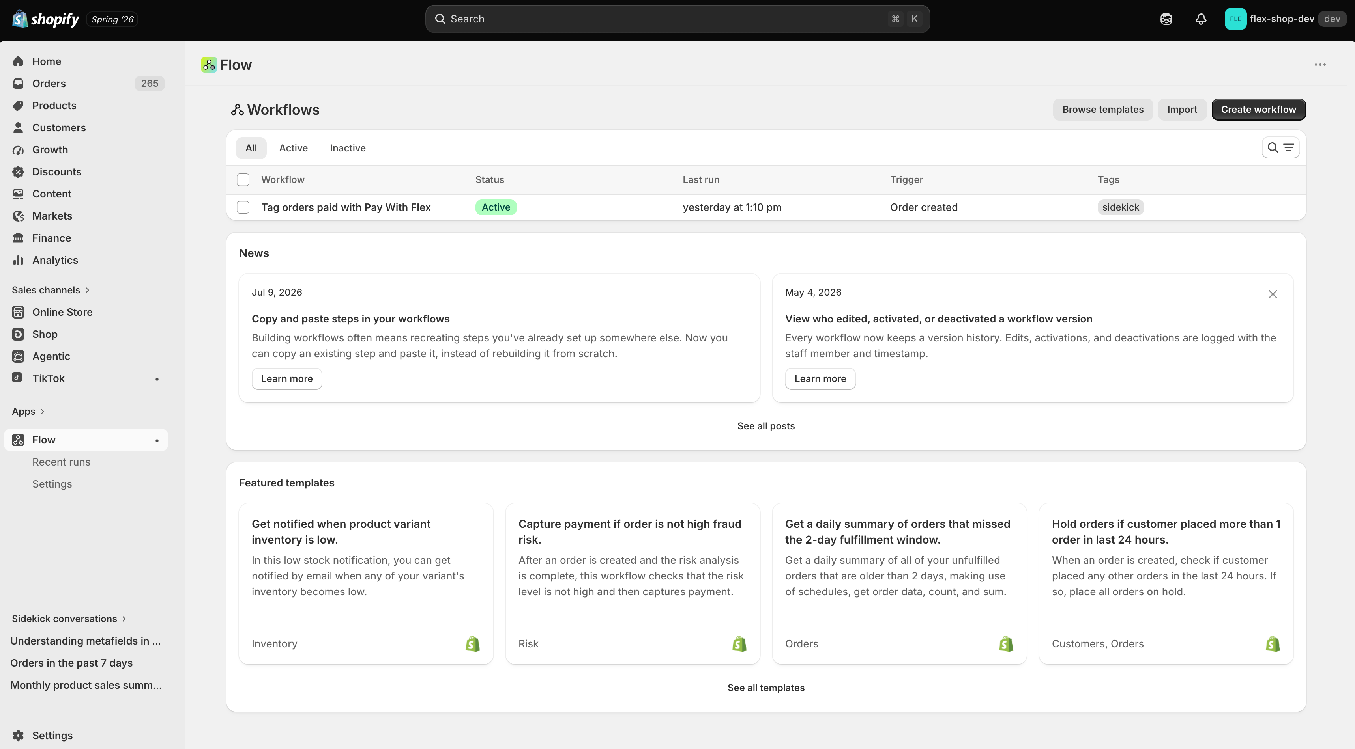This screenshot has height=749, width=1355.
Task: Open the Tag orders paid with Pay With Flex workflow
Action: coord(346,208)
